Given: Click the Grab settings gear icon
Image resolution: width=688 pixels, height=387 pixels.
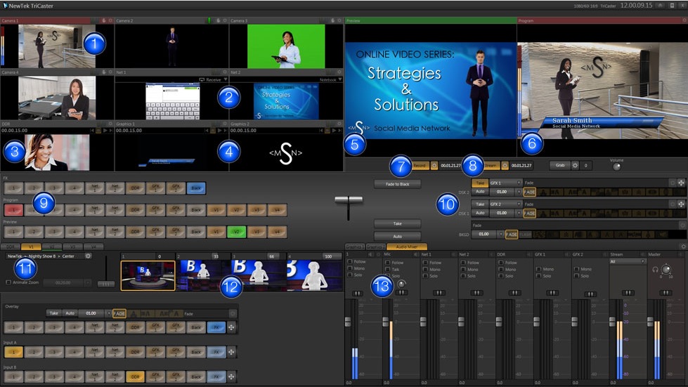Looking at the screenshot, I should pos(576,166).
